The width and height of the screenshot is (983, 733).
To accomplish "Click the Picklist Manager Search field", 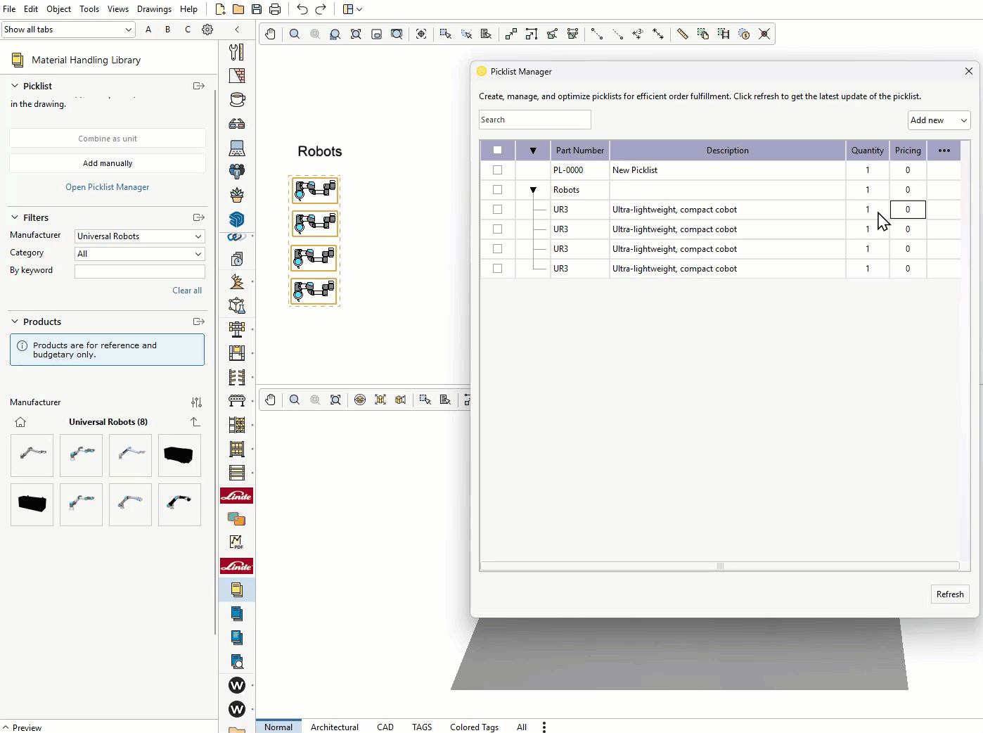I will pyautogui.click(x=535, y=120).
